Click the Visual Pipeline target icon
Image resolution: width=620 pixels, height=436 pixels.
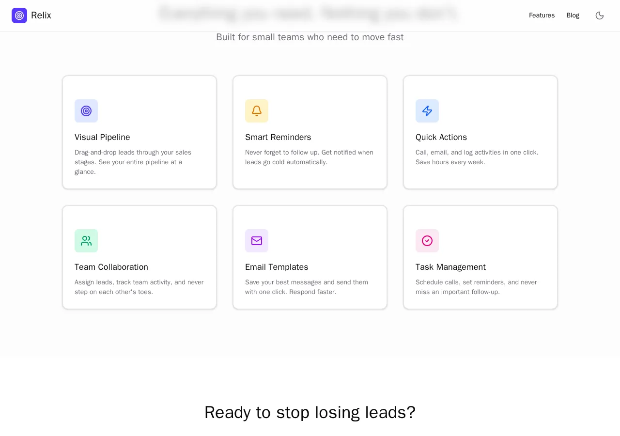click(x=86, y=111)
